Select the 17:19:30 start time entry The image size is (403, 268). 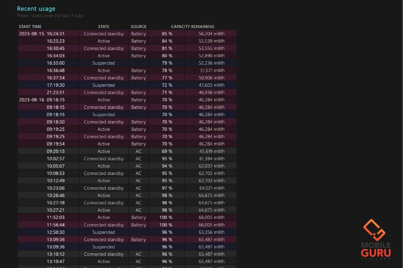click(56, 85)
